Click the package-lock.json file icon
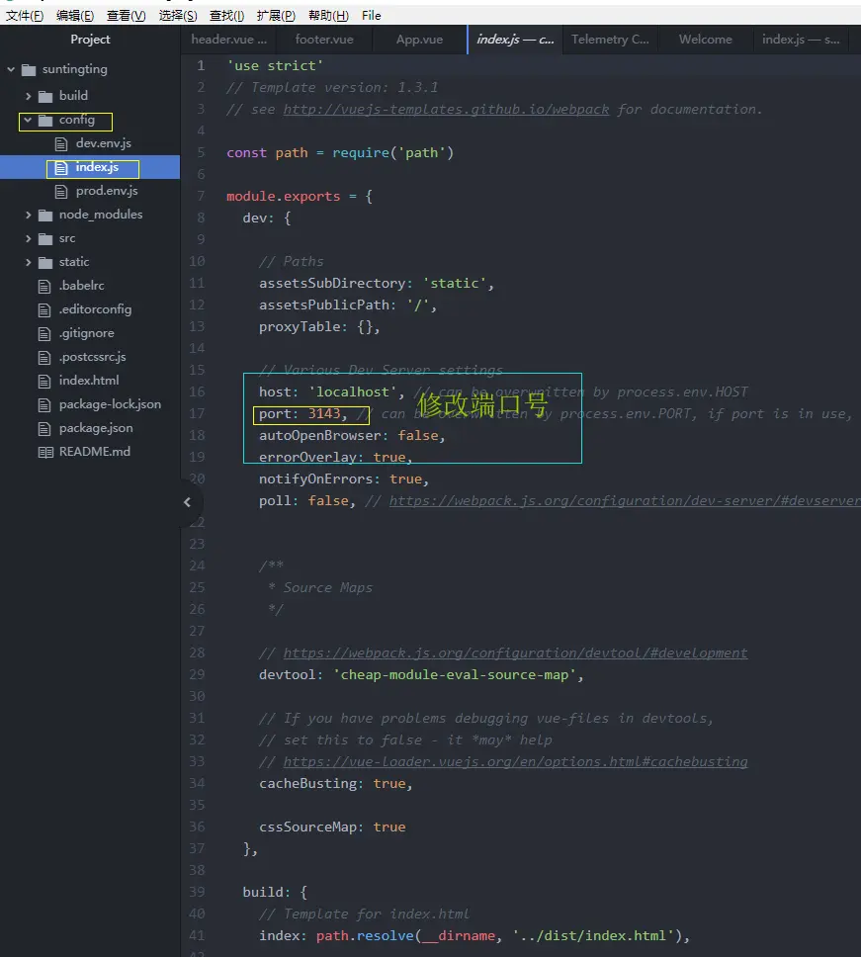 [43, 405]
